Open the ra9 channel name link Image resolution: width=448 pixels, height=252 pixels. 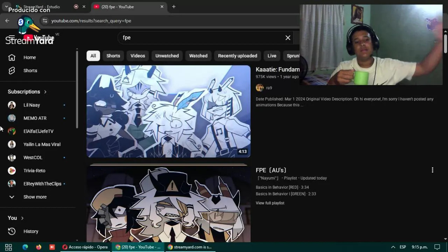click(269, 88)
